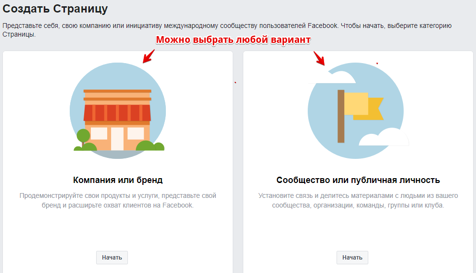Click intro paragraph starting Представьте себя
This screenshot has width=476, height=273.
point(227,30)
